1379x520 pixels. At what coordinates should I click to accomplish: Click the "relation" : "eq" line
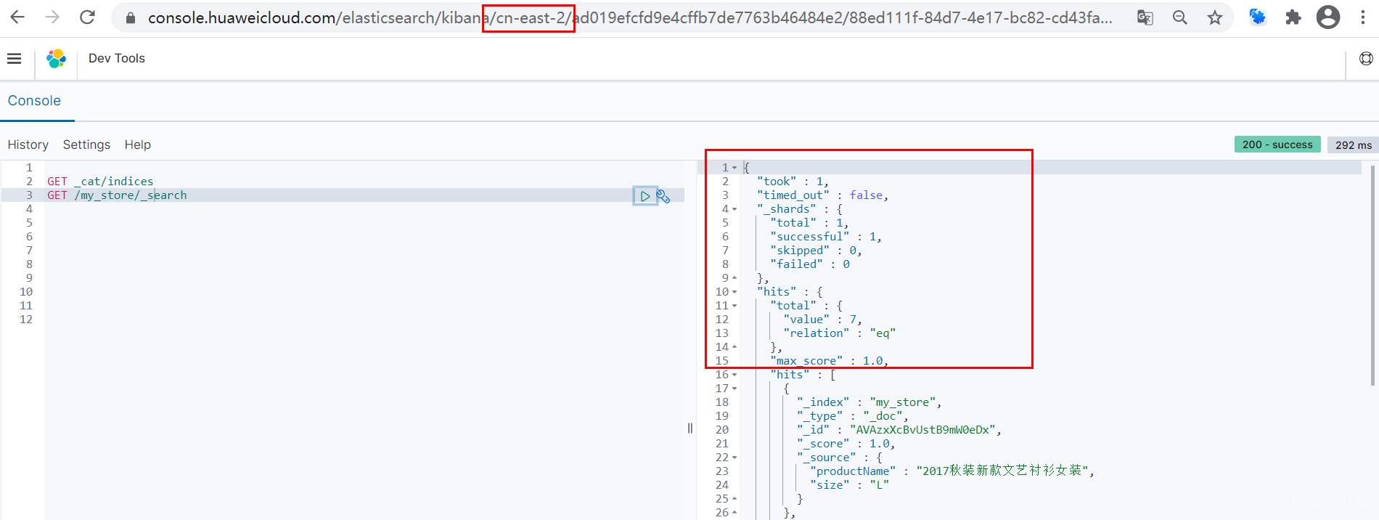click(x=840, y=333)
